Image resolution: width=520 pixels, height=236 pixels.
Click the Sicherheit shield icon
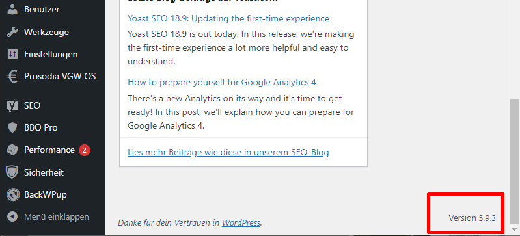[12, 172]
